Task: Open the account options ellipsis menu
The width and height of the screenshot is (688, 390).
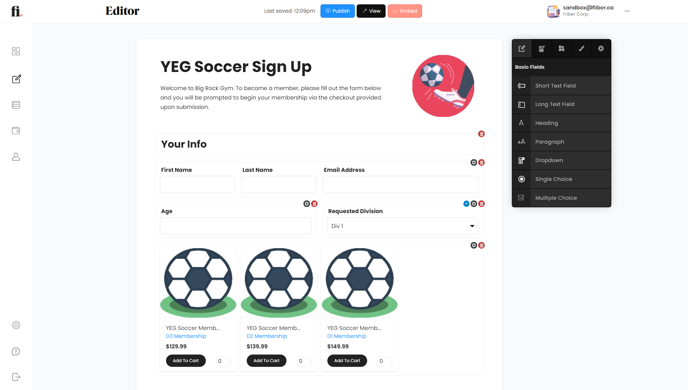Action: [x=627, y=11]
